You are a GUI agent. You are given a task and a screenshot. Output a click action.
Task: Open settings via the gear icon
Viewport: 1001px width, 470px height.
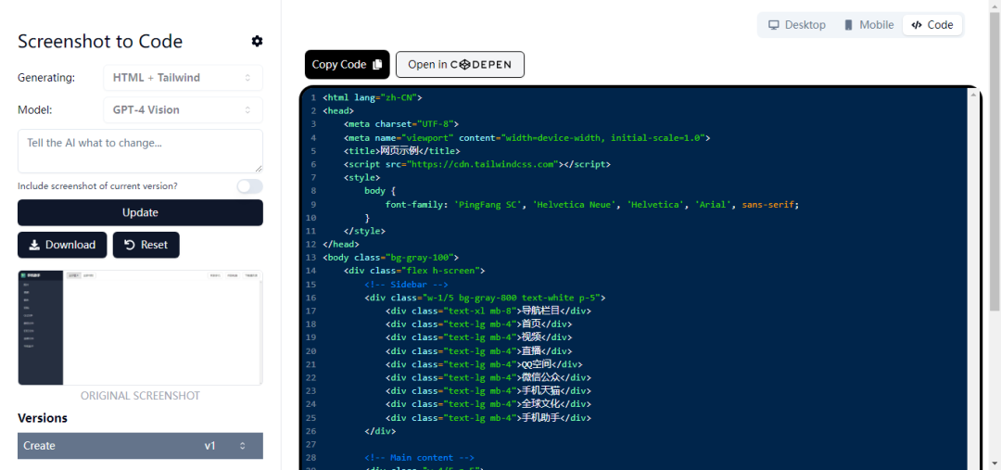pos(257,42)
